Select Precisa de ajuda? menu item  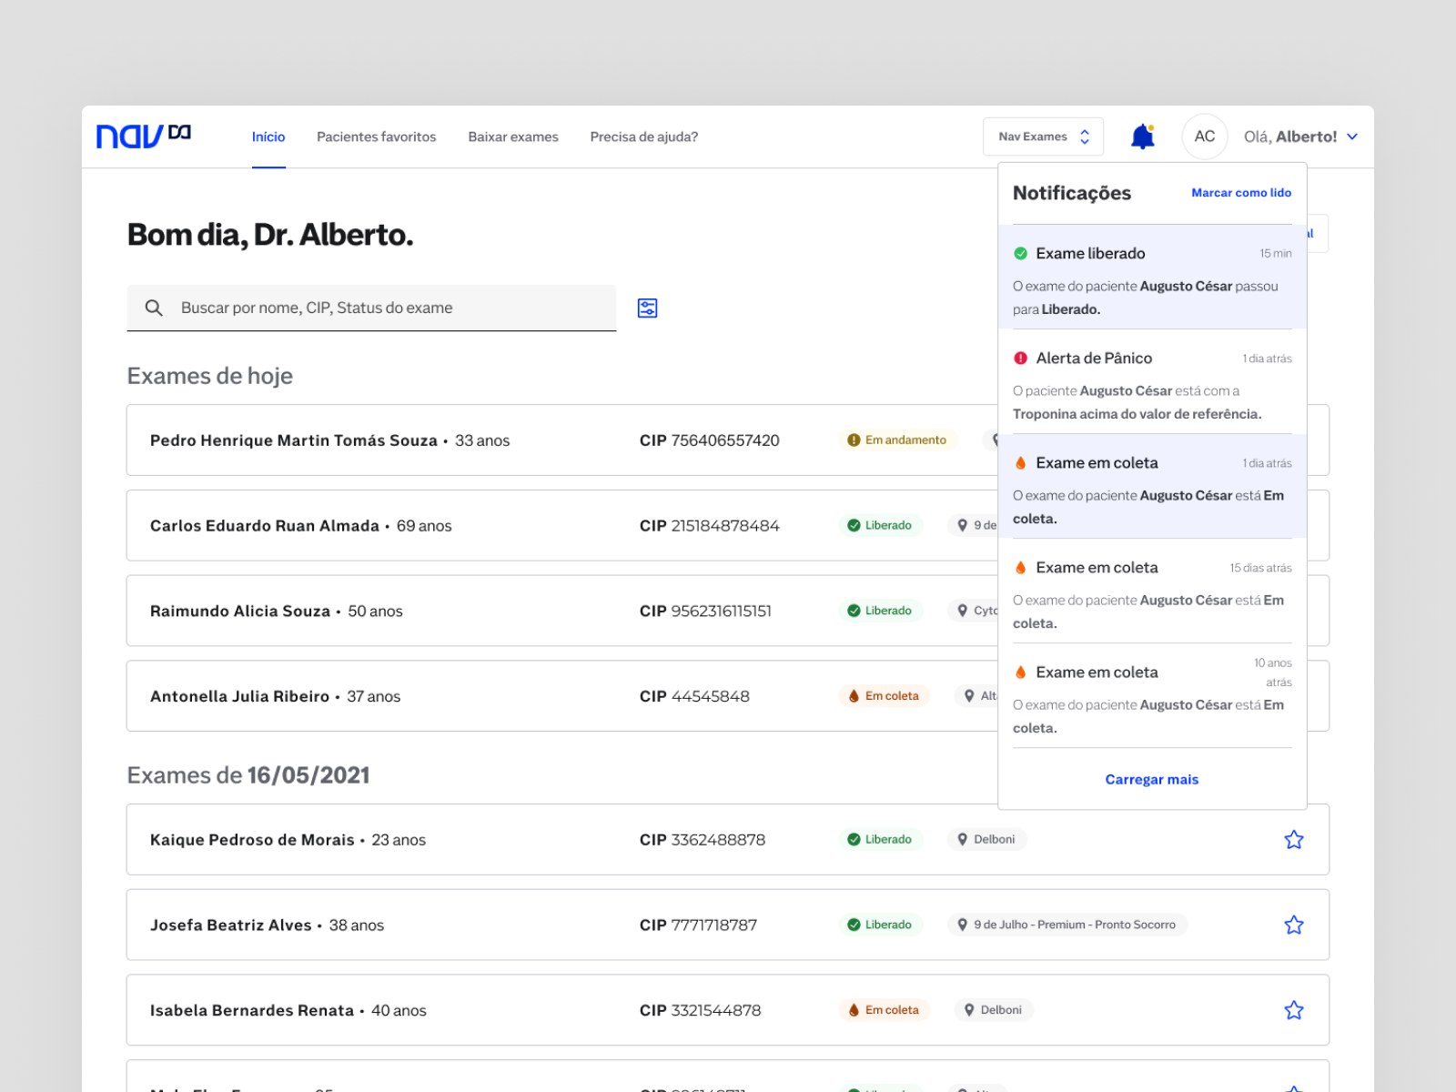pyautogui.click(x=643, y=136)
